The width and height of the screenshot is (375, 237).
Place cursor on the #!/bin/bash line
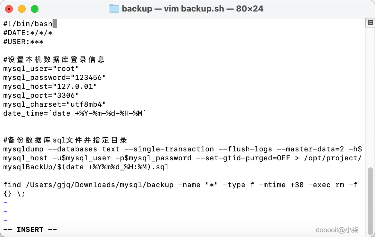coord(28,24)
